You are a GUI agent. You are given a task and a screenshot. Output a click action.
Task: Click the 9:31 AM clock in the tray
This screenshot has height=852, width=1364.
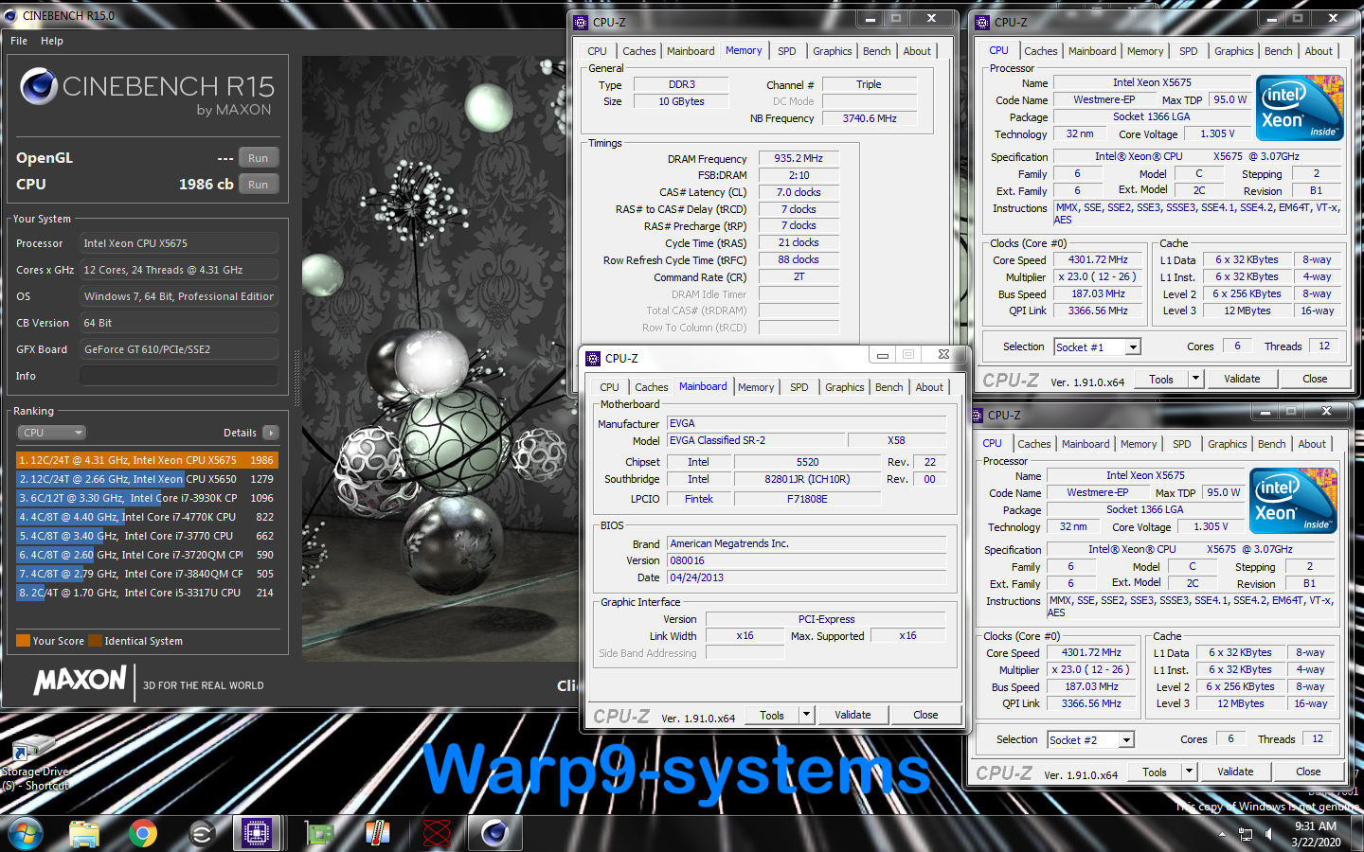coord(1316,826)
